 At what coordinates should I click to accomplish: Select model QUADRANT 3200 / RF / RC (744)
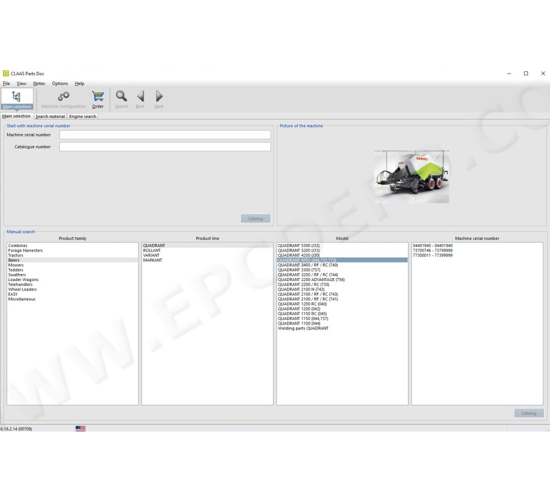[342, 275]
